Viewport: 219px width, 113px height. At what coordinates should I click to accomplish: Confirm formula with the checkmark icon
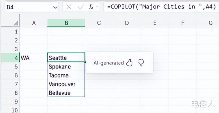point(81,7)
